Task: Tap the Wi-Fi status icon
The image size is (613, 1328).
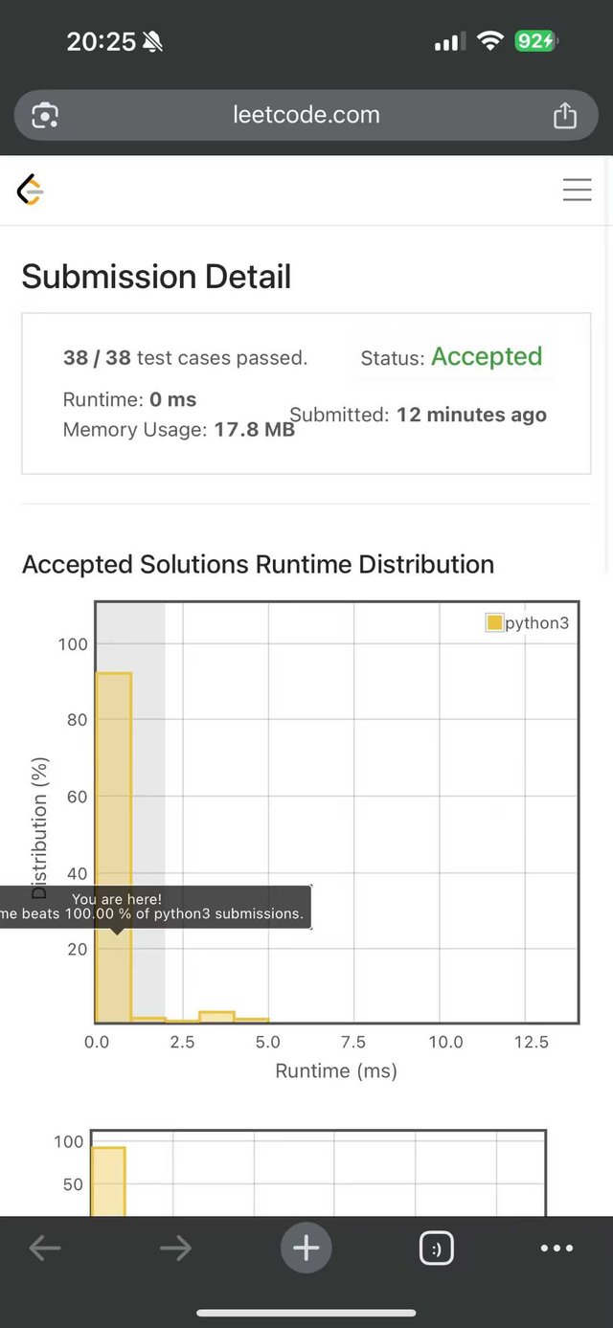Action: [490, 41]
